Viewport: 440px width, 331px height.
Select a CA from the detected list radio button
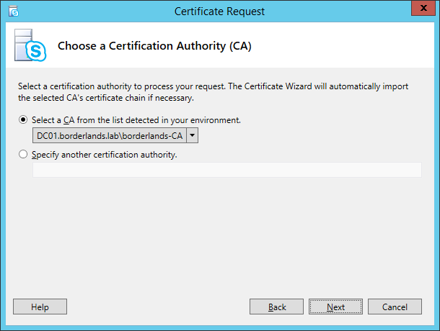tap(23, 120)
